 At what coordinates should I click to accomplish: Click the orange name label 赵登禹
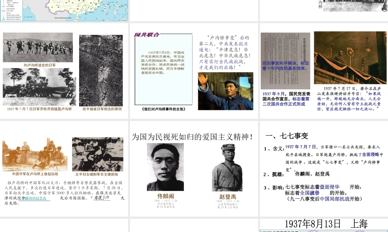(228, 197)
